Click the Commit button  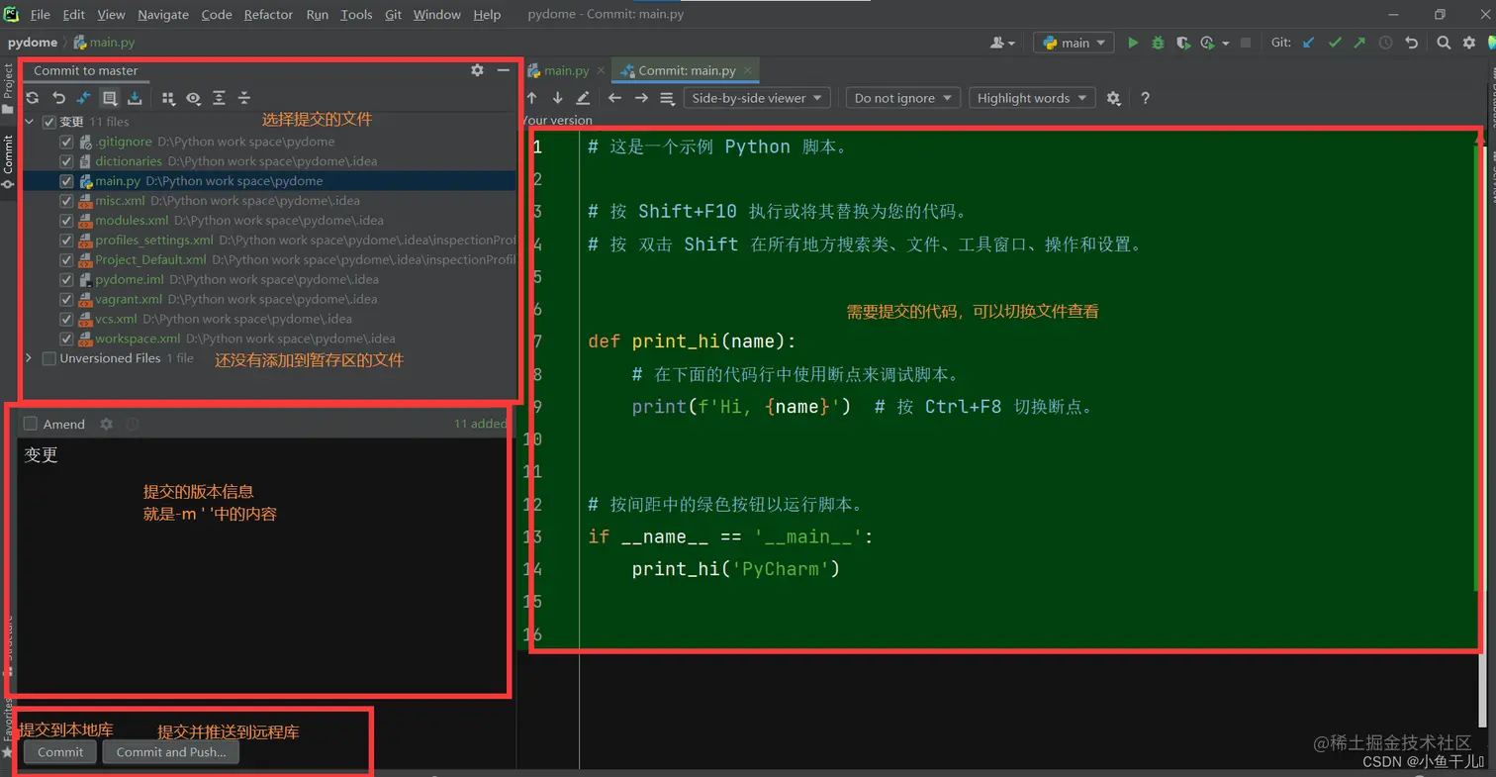[x=60, y=752]
